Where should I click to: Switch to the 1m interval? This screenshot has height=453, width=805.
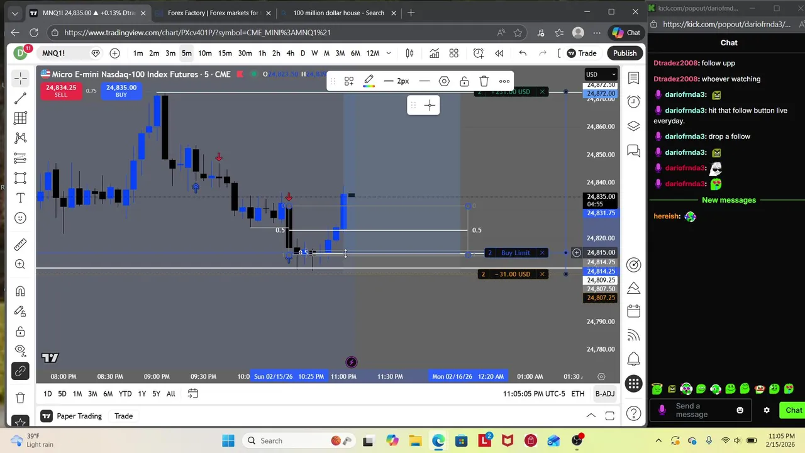click(138, 53)
